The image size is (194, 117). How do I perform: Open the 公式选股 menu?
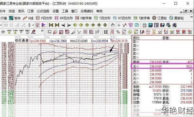[43, 11]
